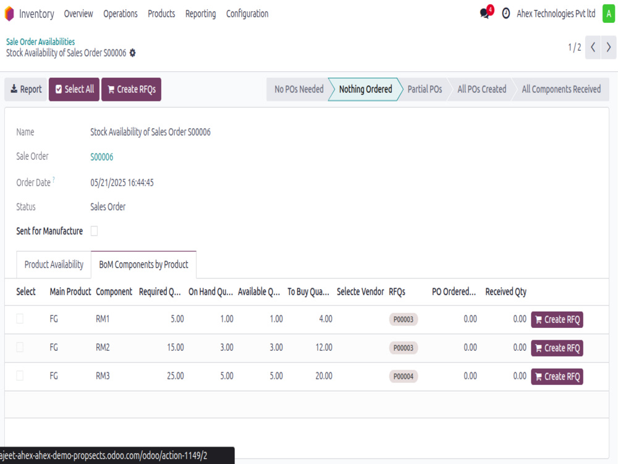The width and height of the screenshot is (618, 464).
Task: Open the Configuration menu
Action: point(247,14)
